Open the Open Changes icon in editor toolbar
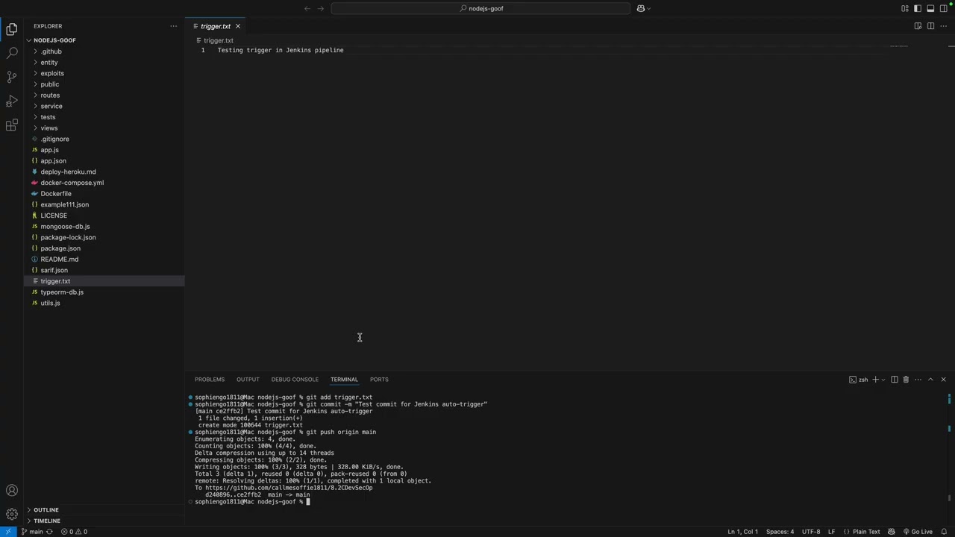955x537 pixels. coord(918,26)
